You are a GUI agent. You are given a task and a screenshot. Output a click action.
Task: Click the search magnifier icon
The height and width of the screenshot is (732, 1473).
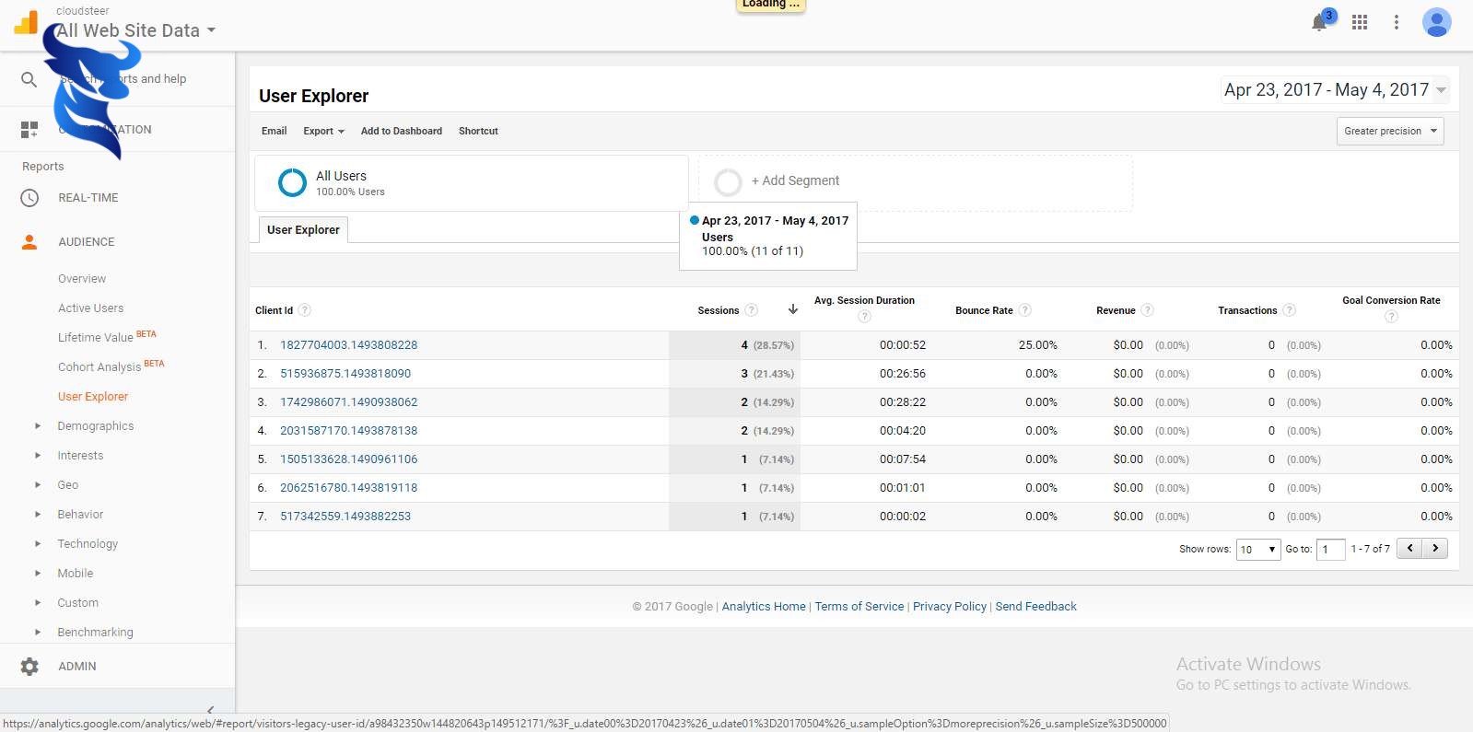coord(29,79)
